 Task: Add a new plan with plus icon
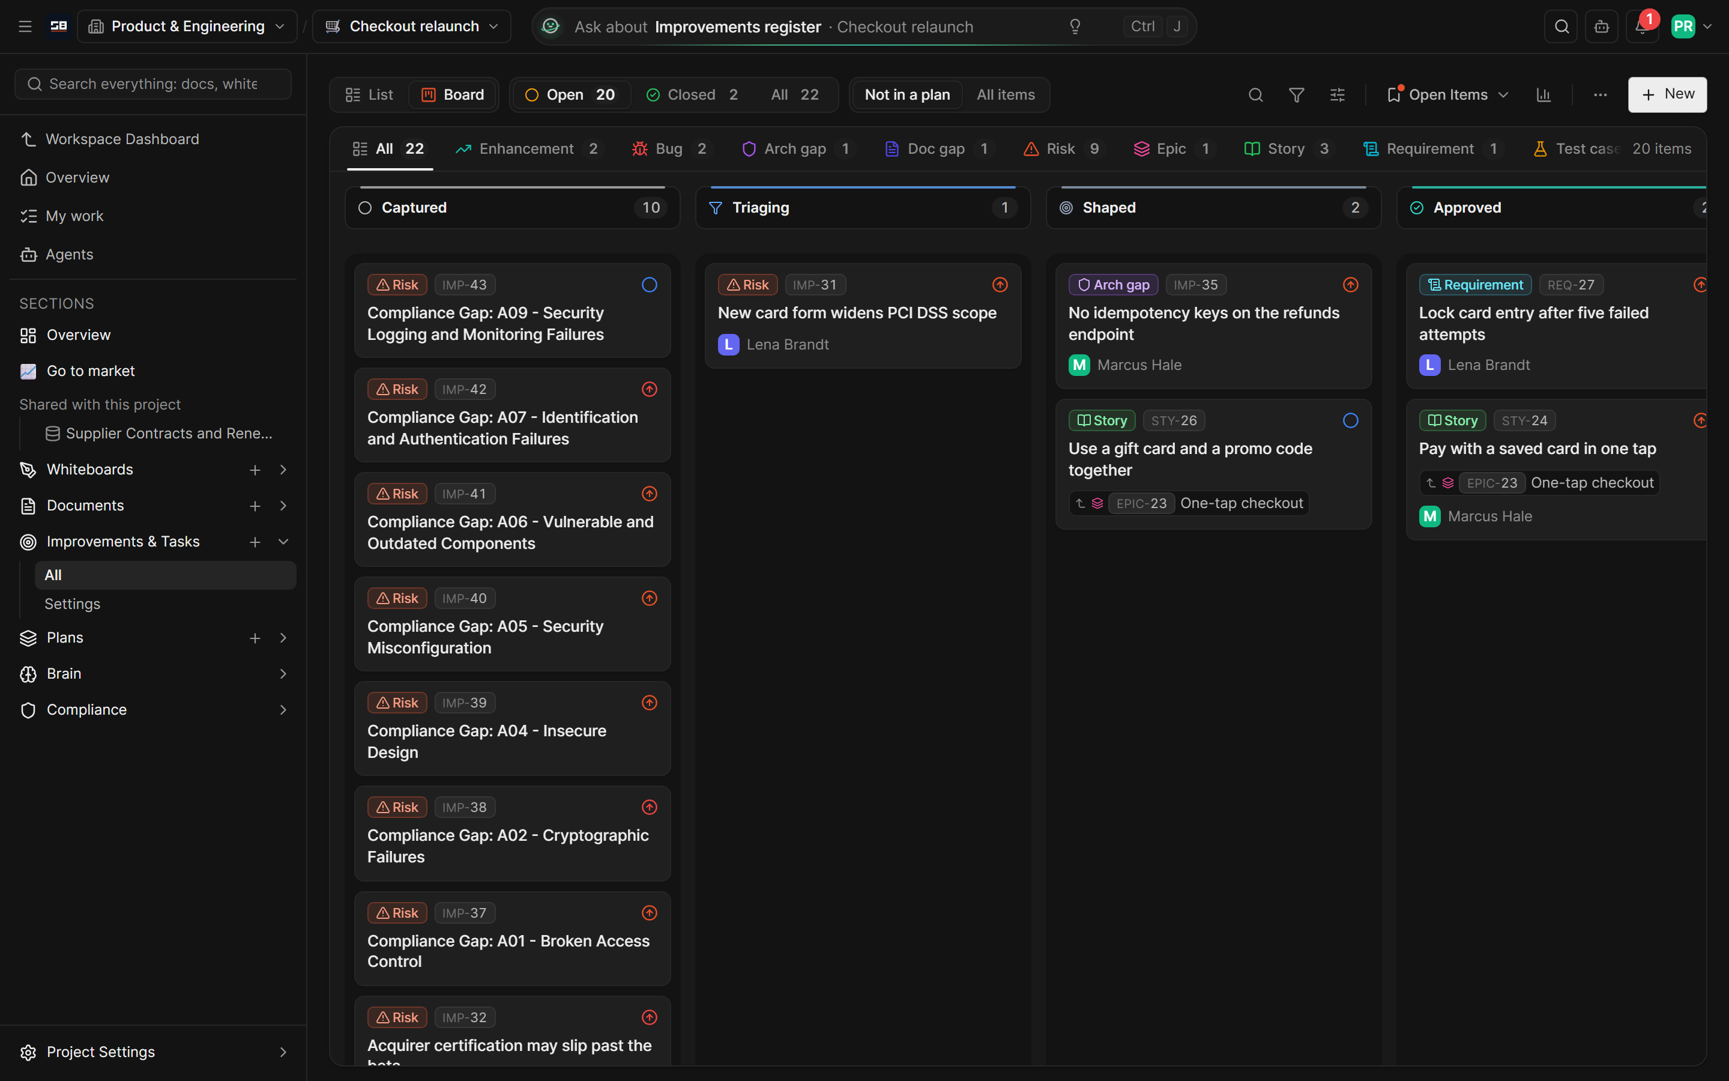coord(255,638)
